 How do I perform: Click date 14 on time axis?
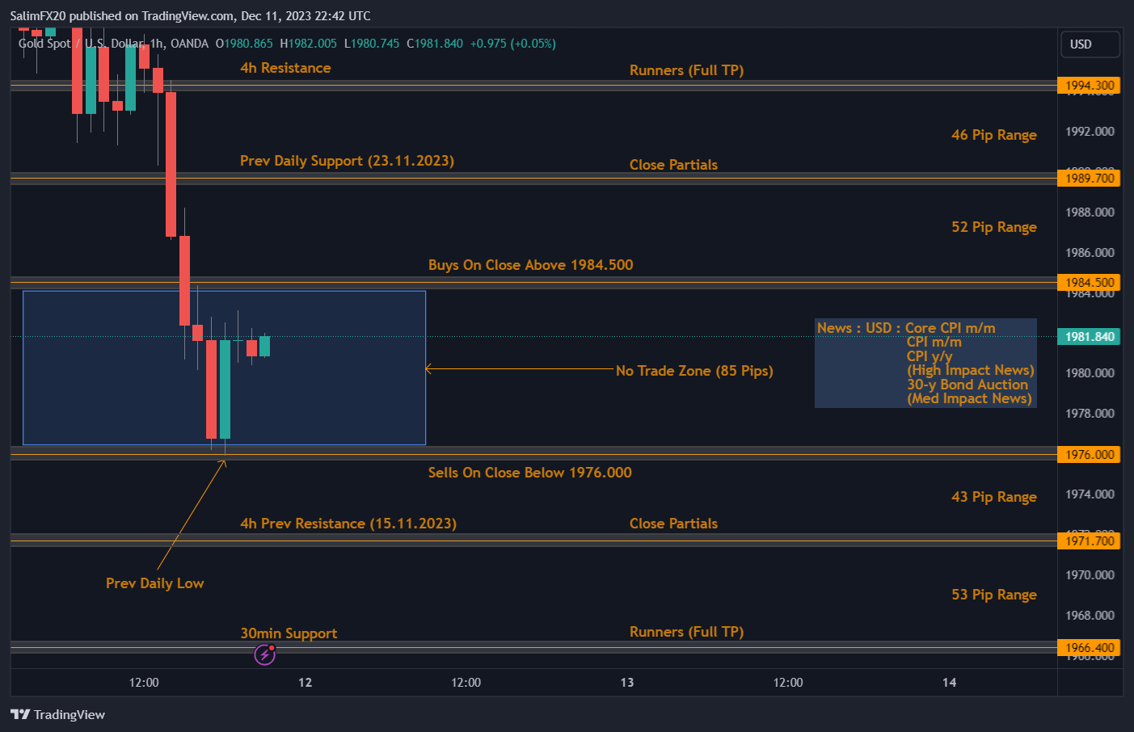pos(949,683)
